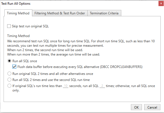
Task: Enable Skip test run original SQL checkbox
Action: 9,26
